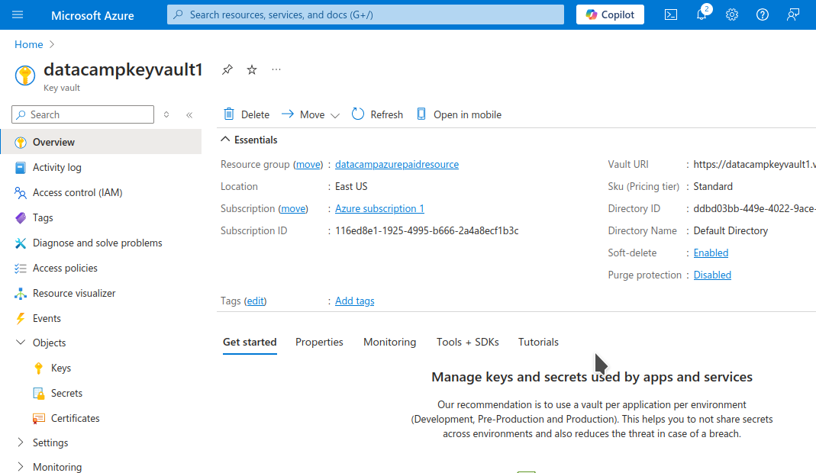
Task: Click the Default Directory name value
Action: click(x=731, y=230)
